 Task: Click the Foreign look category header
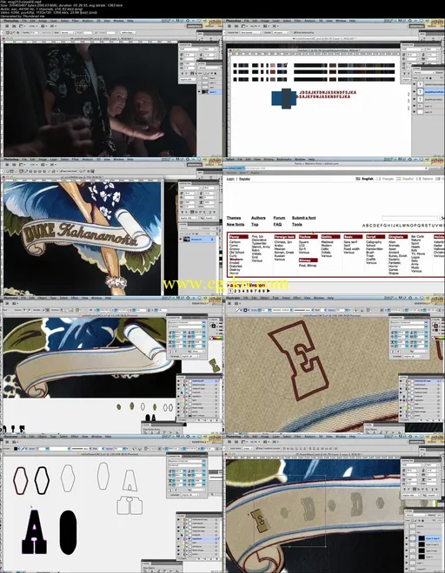[284, 237]
